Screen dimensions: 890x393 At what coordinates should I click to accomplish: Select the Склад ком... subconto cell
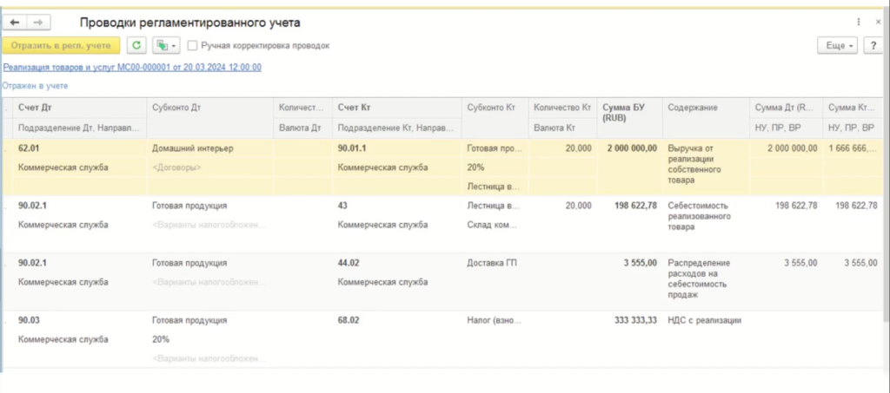tap(495, 225)
